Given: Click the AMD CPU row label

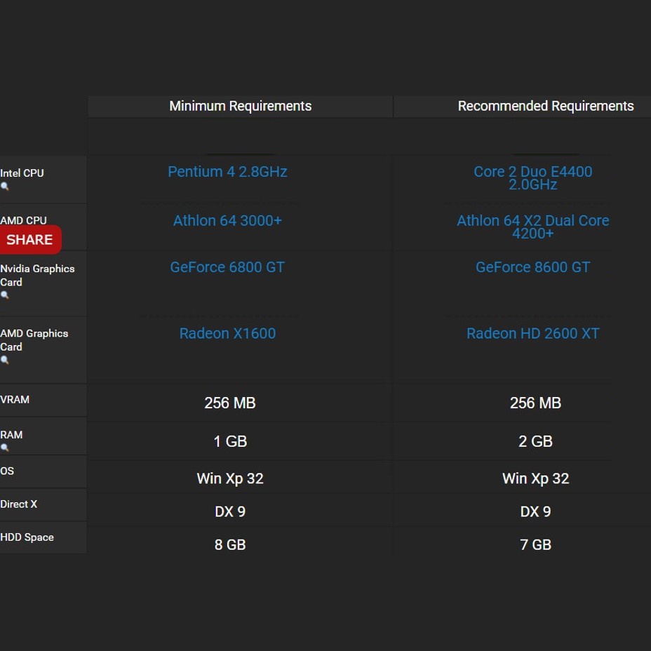Looking at the screenshot, I should click(23, 220).
